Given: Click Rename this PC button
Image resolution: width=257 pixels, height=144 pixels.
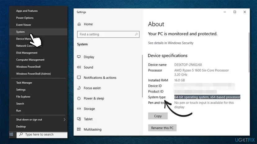Looking at the screenshot, I should coord(162,128).
